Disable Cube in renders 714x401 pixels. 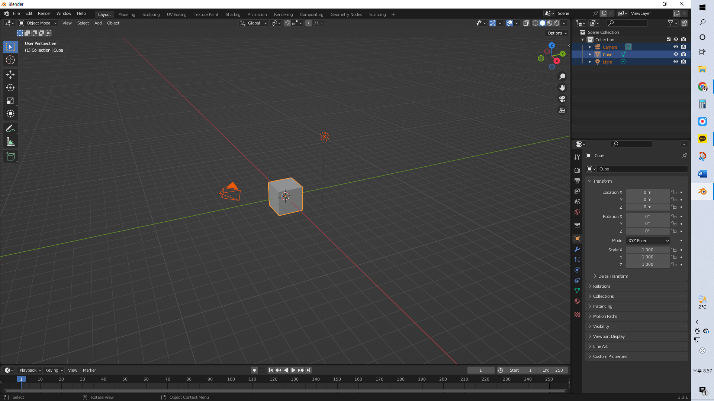[x=684, y=54]
